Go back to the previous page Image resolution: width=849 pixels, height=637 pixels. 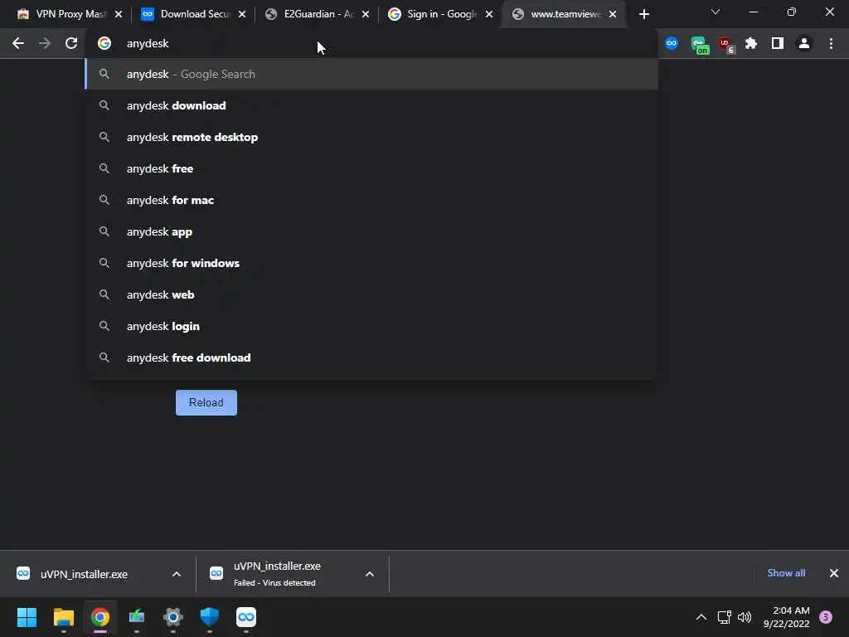pos(18,43)
